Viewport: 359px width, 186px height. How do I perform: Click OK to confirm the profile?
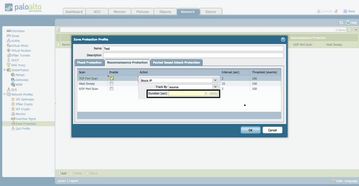point(250,130)
